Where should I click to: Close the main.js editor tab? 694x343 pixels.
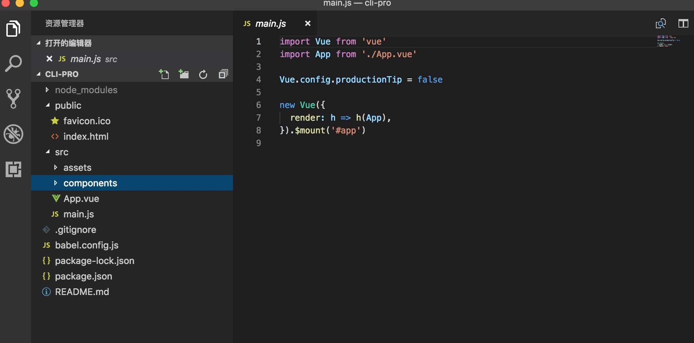point(308,23)
